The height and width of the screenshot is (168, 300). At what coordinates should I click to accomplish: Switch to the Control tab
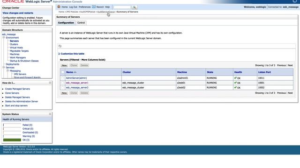[x=81, y=23]
